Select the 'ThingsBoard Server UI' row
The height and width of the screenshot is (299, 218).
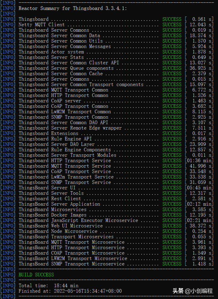pos(107,188)
